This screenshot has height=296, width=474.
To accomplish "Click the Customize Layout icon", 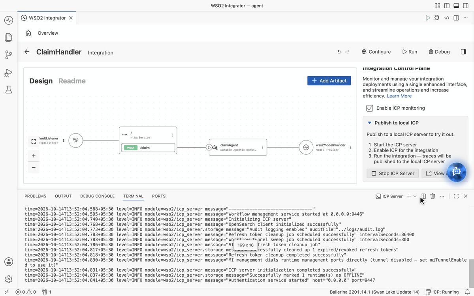I will (x=437, y=6).
